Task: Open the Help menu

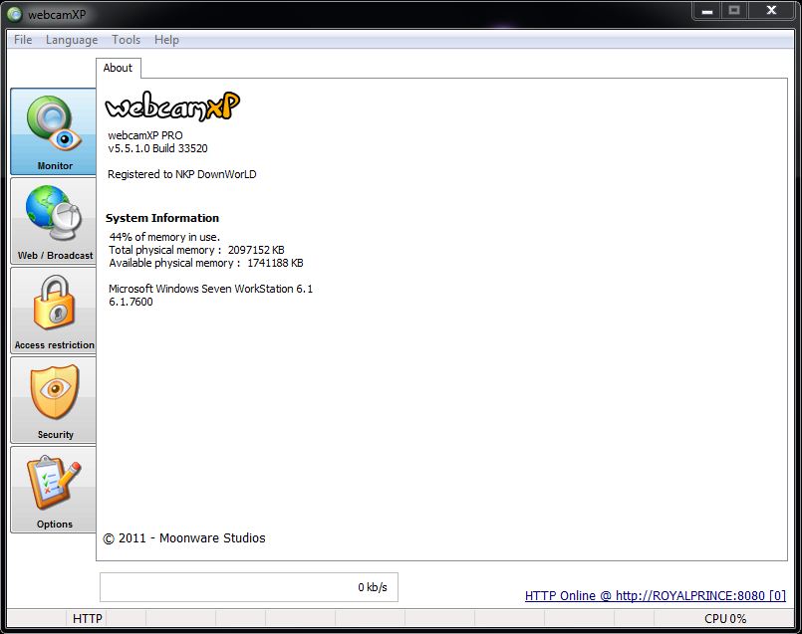Action: (x=166, y=40)
